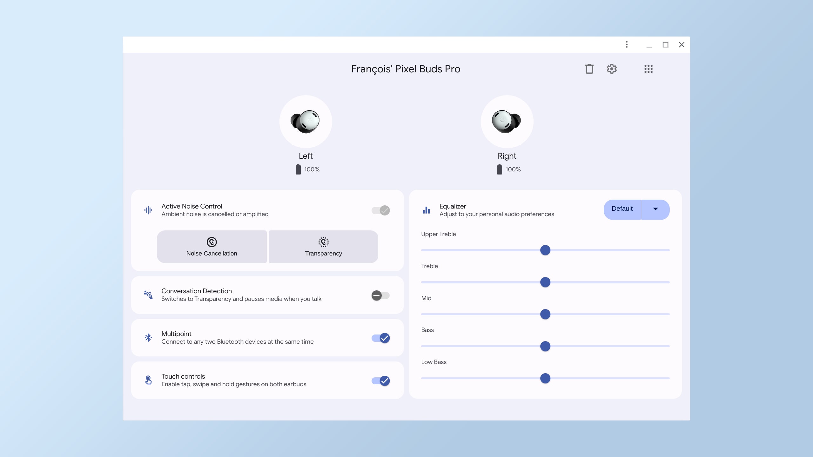Expand the Equalizer preset dropdown
The image size is (813, 457).
tap(655, 209)
